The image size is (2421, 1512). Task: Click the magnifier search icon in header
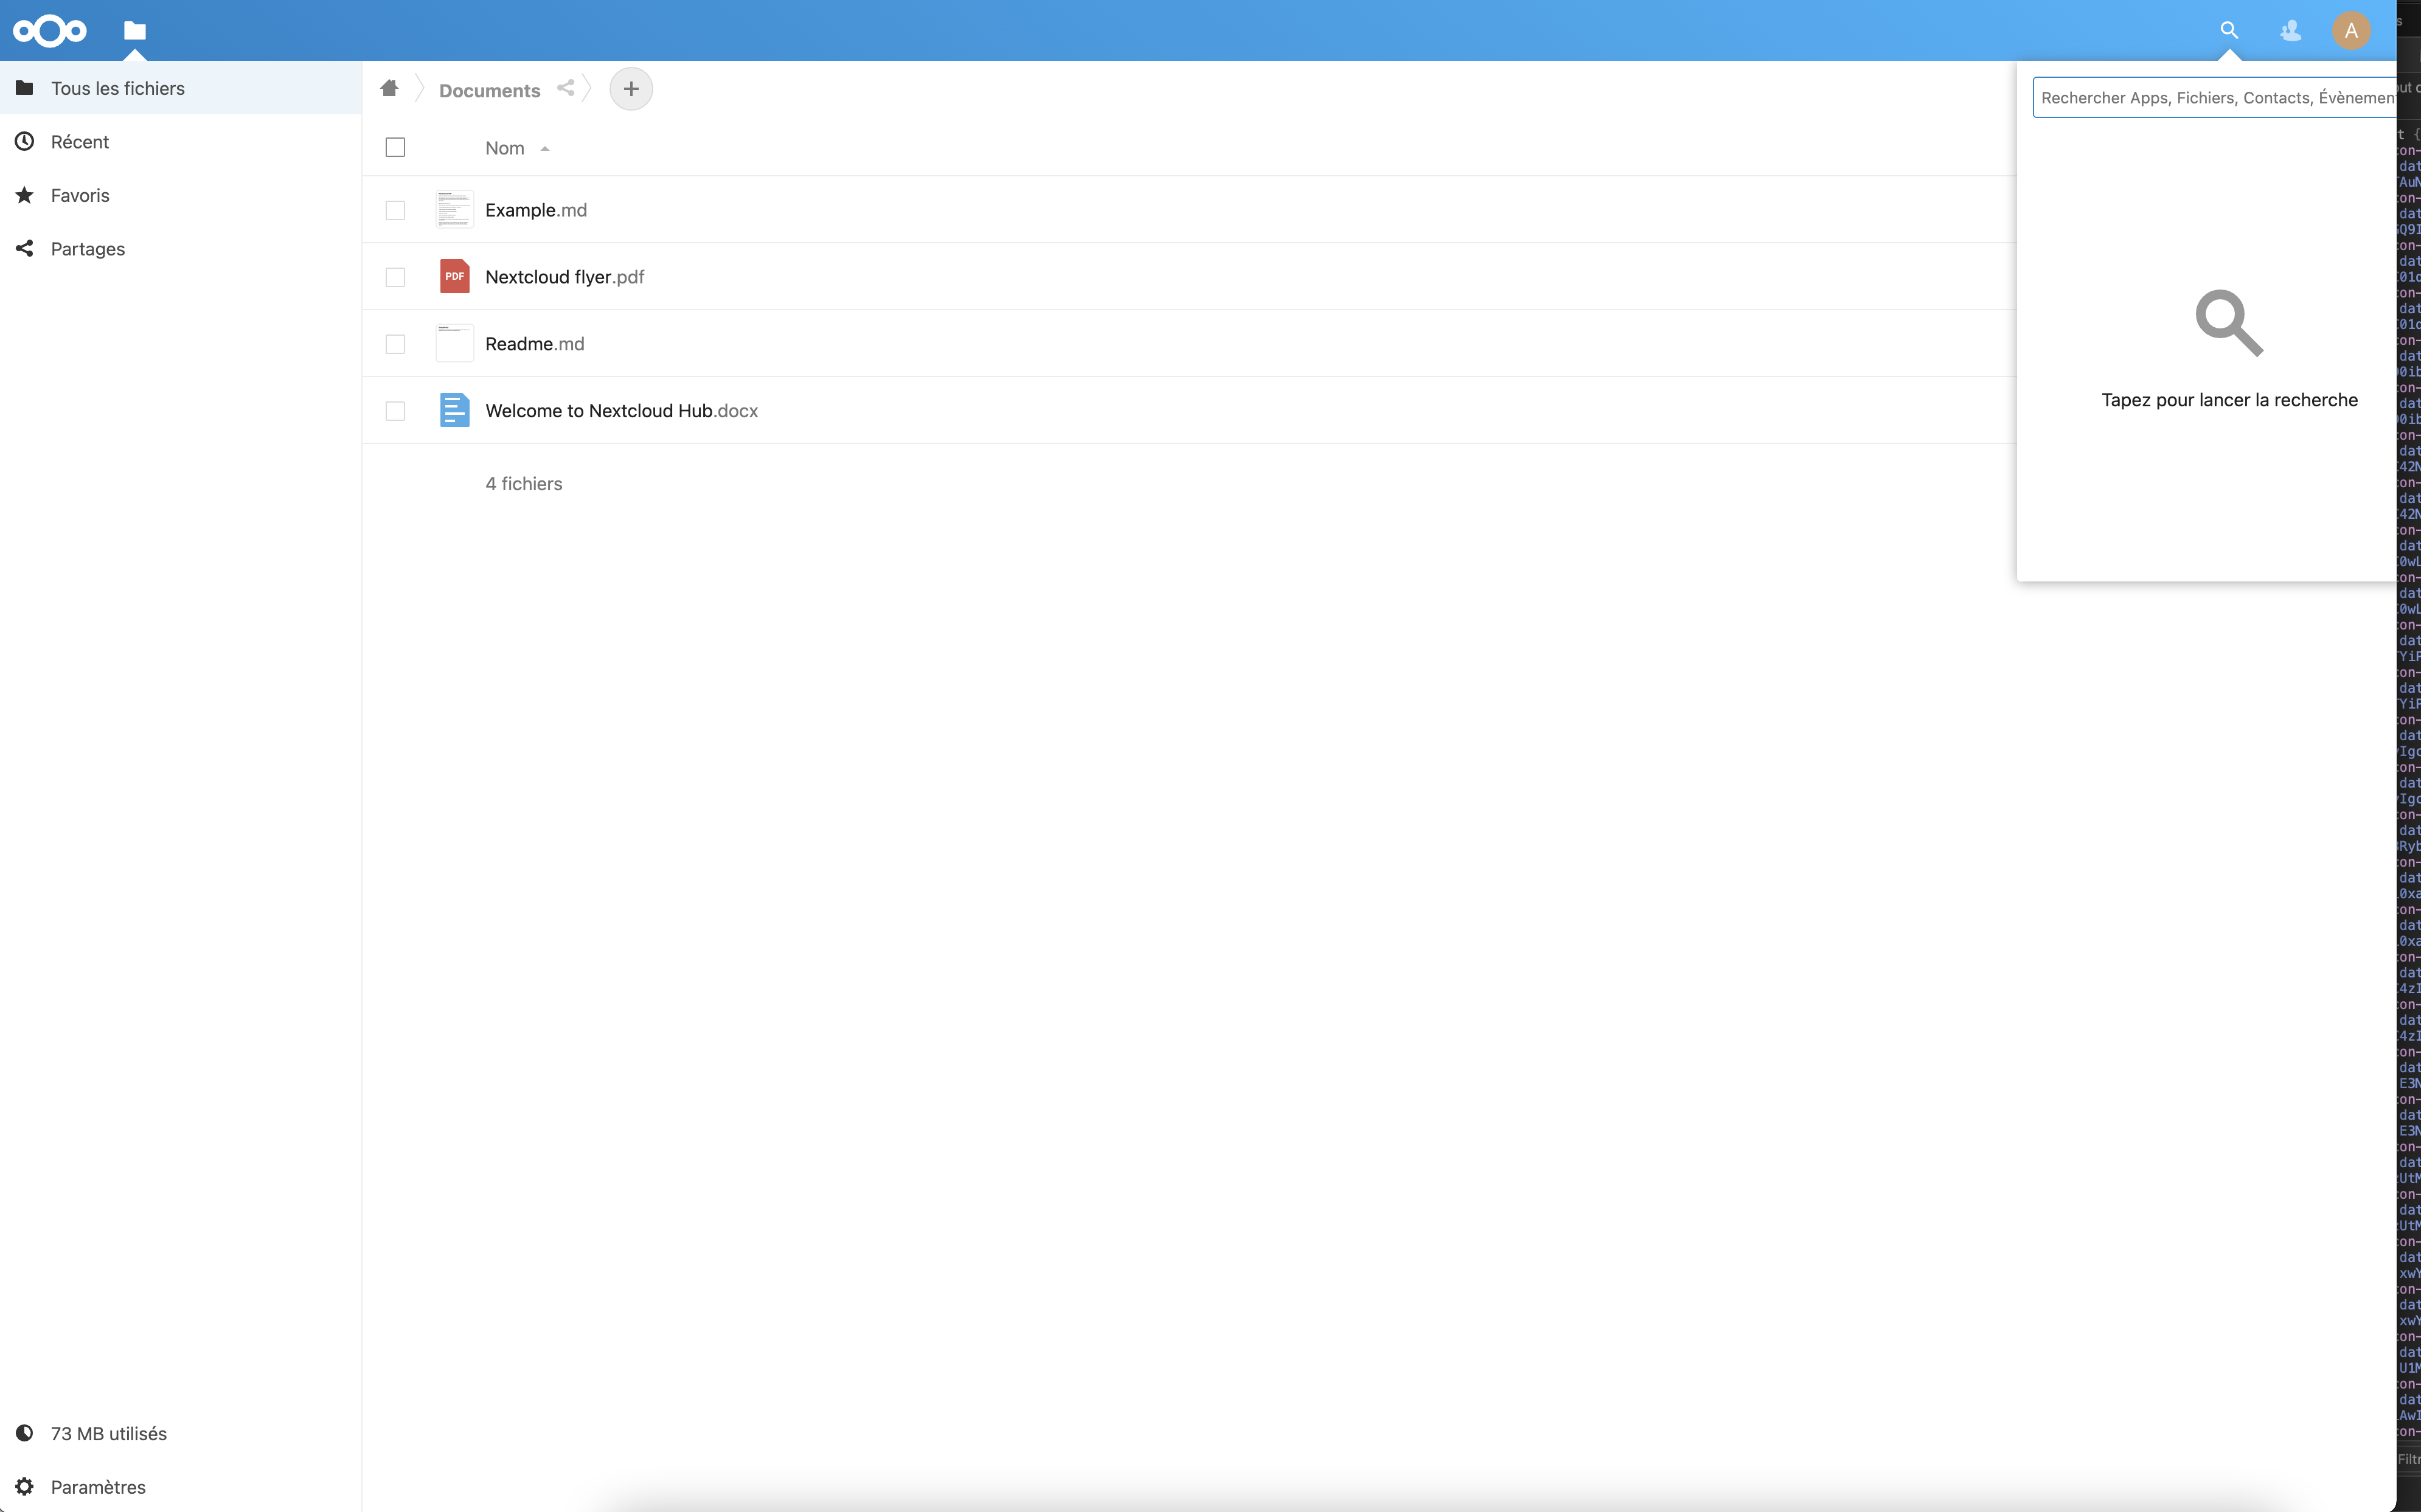tap(2229, 31)
